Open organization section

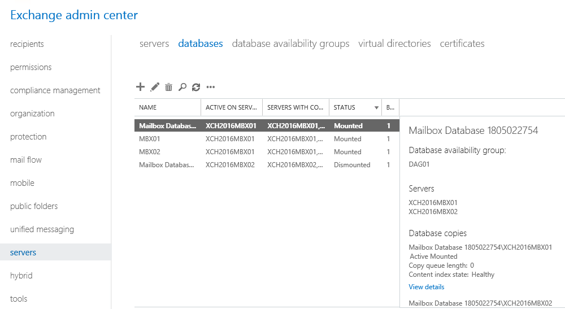[x=32, y=114]
